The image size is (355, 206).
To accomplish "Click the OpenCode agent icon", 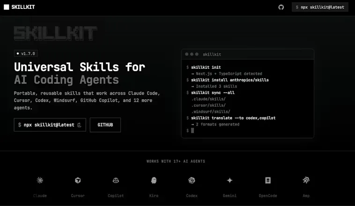I will (268, 180).
